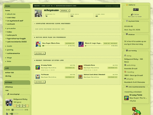The width and height of the screenshot is (153, 115).
Task: Expand the links section
Action: click(x=8, y=61)
